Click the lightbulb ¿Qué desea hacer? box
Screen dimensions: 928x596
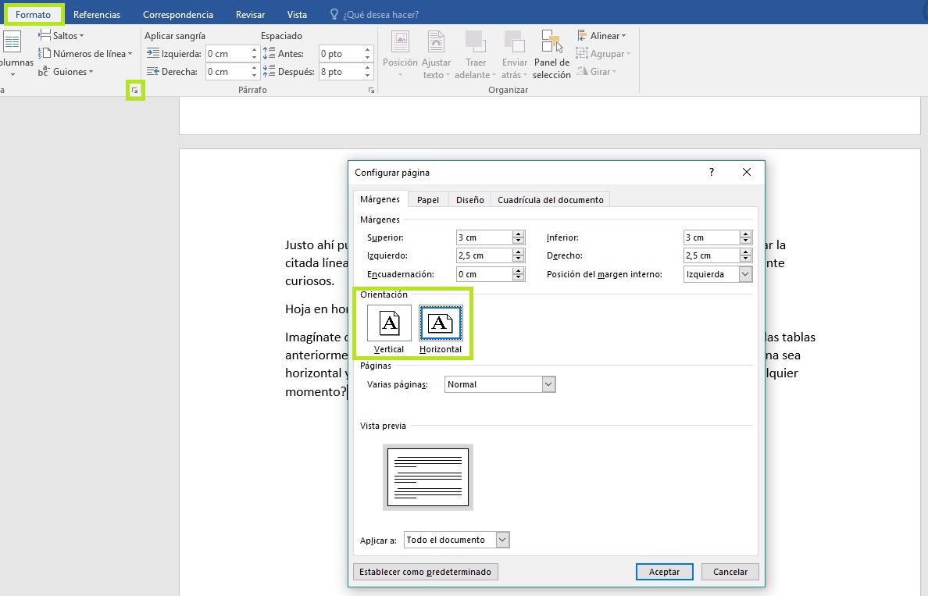click(x=374, y=14)
